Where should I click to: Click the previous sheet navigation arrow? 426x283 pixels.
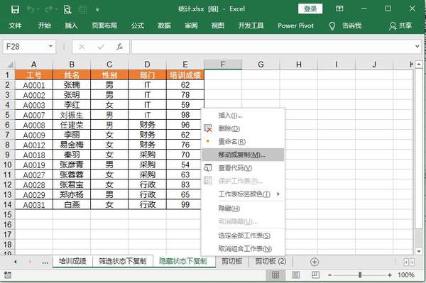pyautogui.click(x=15, y=262)
